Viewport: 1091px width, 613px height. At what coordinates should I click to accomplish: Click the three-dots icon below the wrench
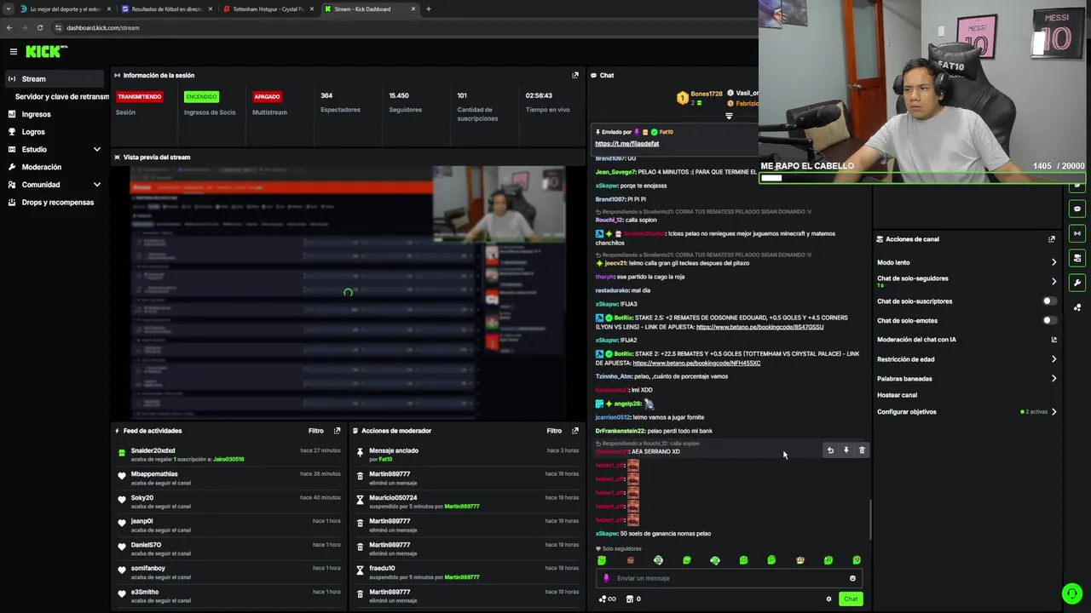pos(1077,307)
